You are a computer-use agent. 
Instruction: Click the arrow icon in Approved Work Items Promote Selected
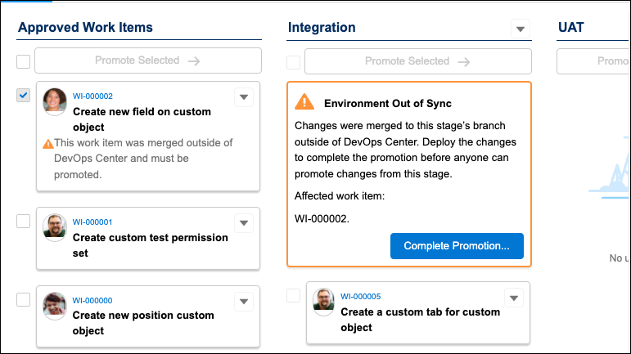tap(193, 60)
